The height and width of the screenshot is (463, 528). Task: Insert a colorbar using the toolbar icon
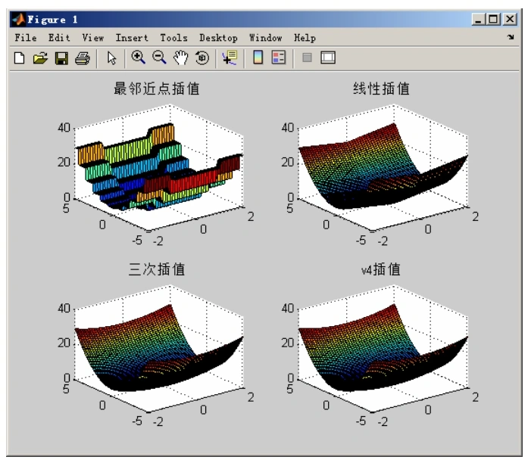[258, 57]
